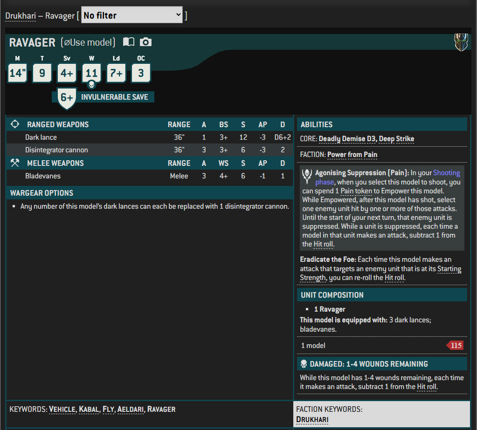Image resolution: width=477 pixels, height=430 pixels.
Task: Click the skull icon under Wounds stat
Action: (91, 84)
